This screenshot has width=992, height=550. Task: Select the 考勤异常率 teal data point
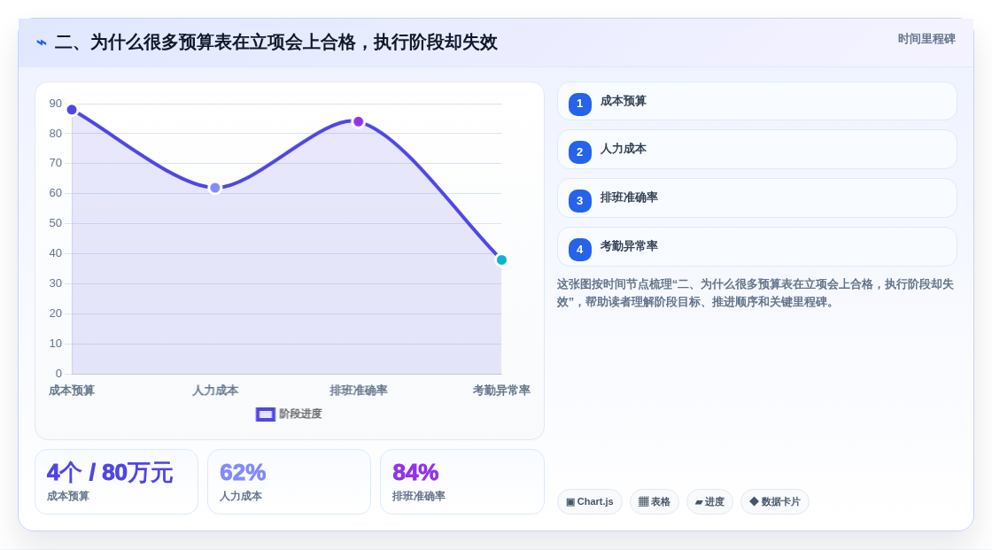501,260
